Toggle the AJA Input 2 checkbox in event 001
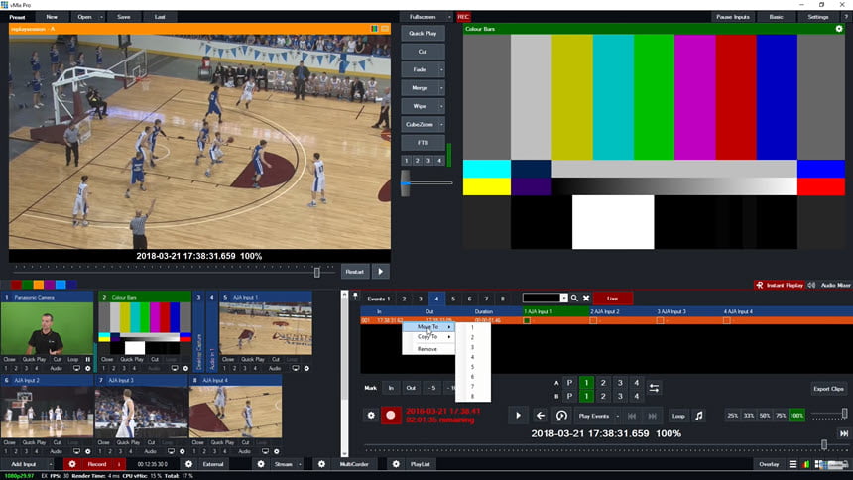853x480 pixels. coord(593,320)
